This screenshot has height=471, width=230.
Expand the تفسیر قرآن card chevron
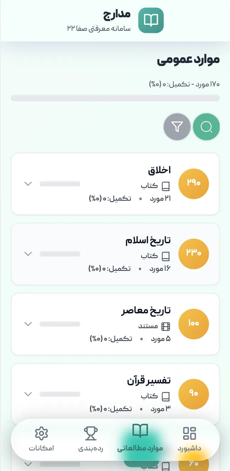click(28, 394)
